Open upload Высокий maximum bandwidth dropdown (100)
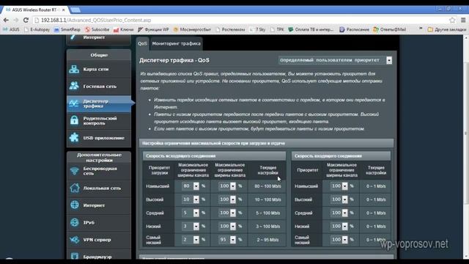469x264 pixels. point(227,199)
